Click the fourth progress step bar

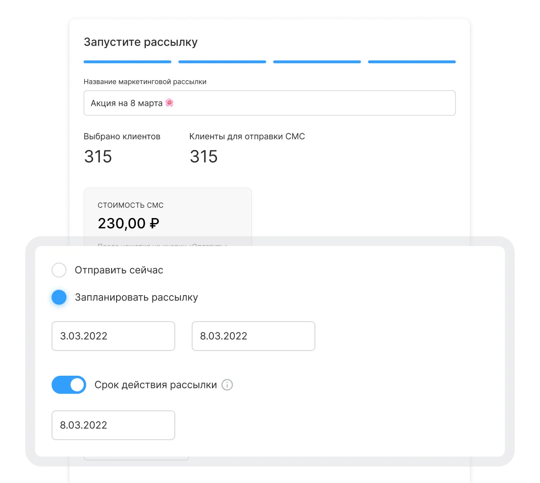pos(412,62)
